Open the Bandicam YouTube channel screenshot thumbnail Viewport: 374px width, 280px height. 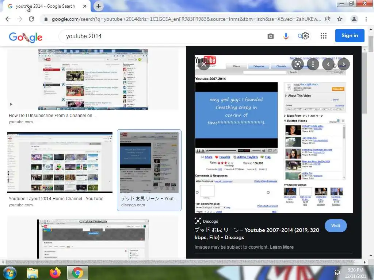pos(93,239)
